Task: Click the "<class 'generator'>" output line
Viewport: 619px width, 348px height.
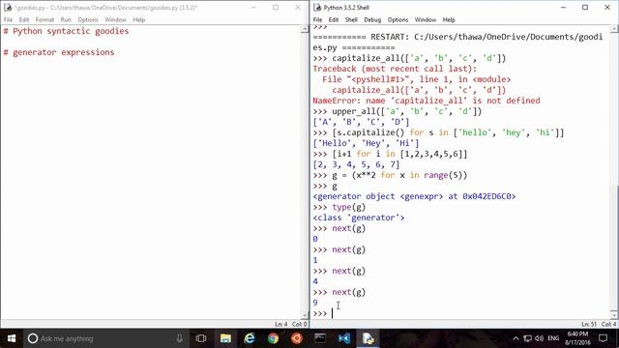Action: coord(359,217)
